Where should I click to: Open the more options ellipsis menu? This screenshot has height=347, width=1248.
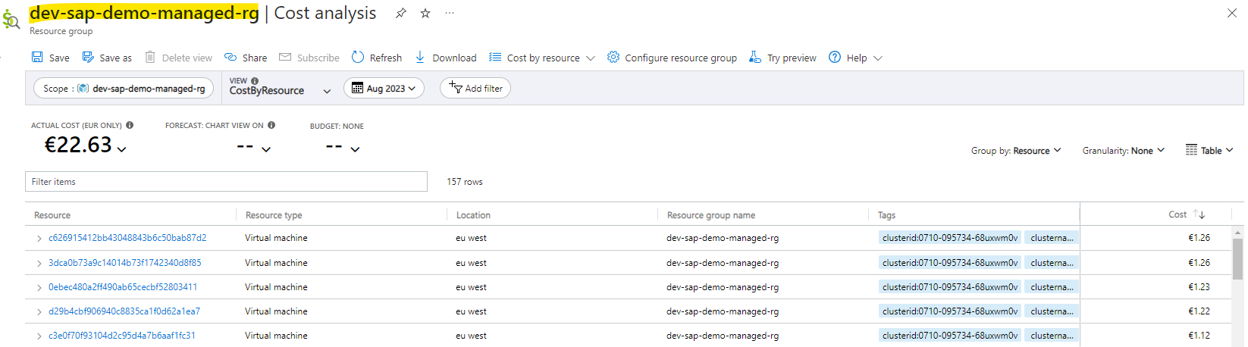point(450,13)
